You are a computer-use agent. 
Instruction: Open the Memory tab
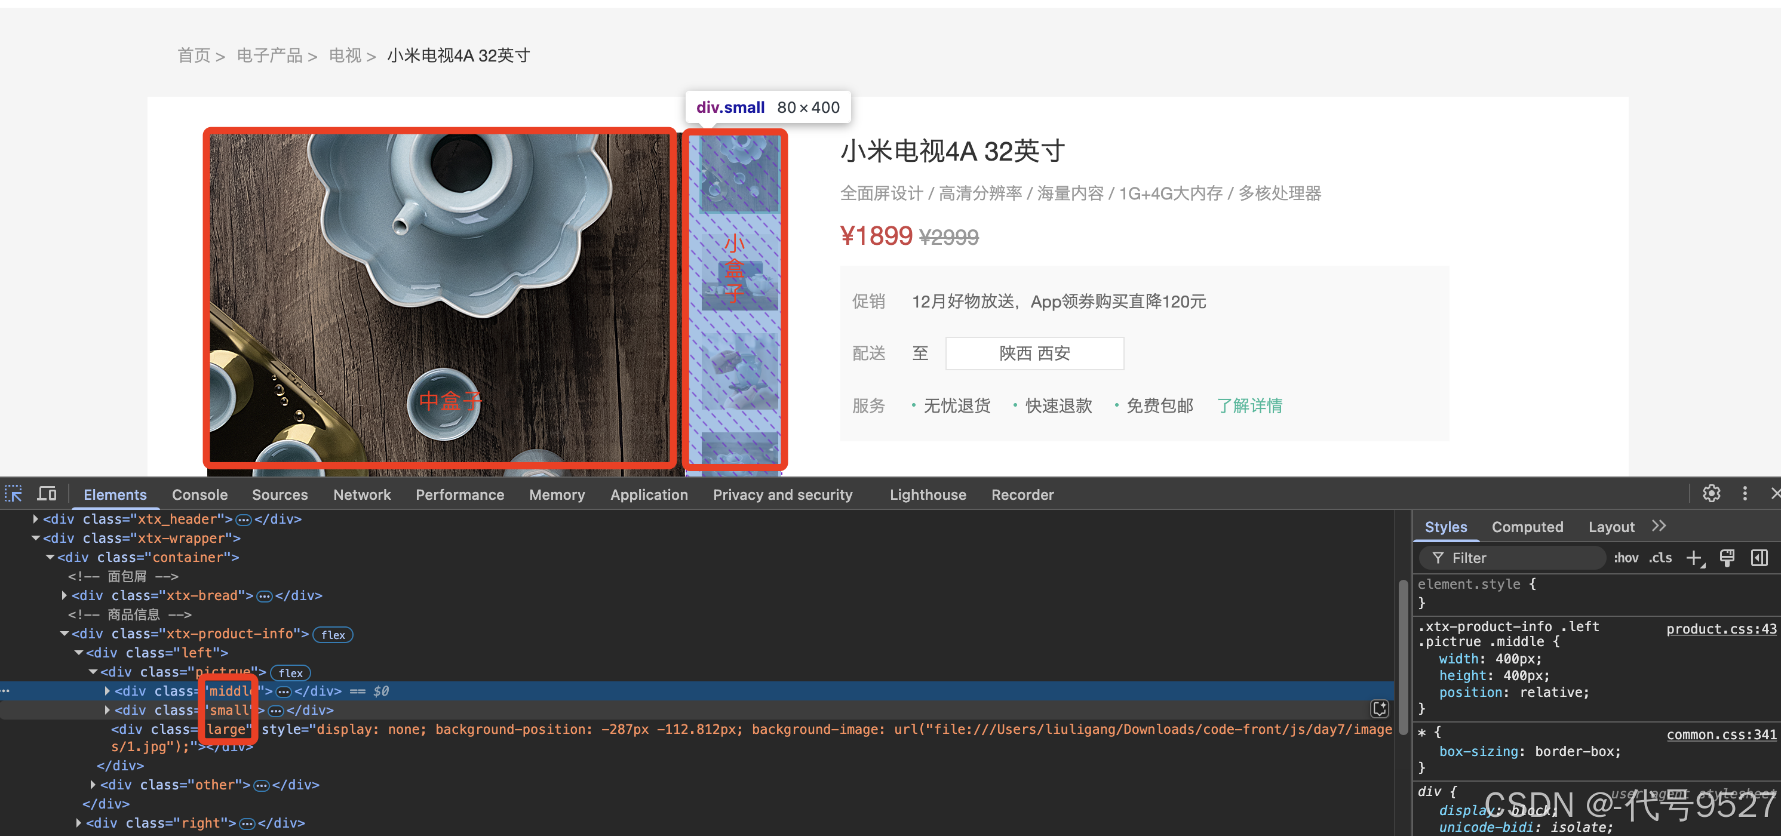tap(557, 495)
